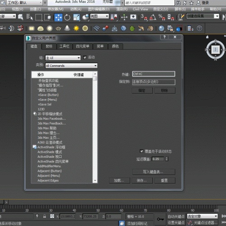Image resolution: width=226 pixels, height=226 pixels.
Task: Switch to the 颜色 tab
Action: click(115, 47)
